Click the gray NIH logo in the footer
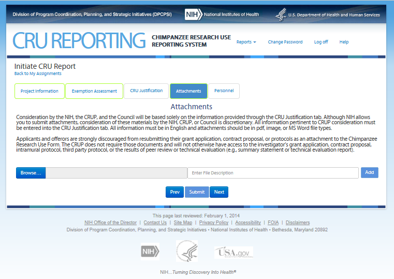The width and height of the screenshot is (394, 279). click(x=150, y=252)
